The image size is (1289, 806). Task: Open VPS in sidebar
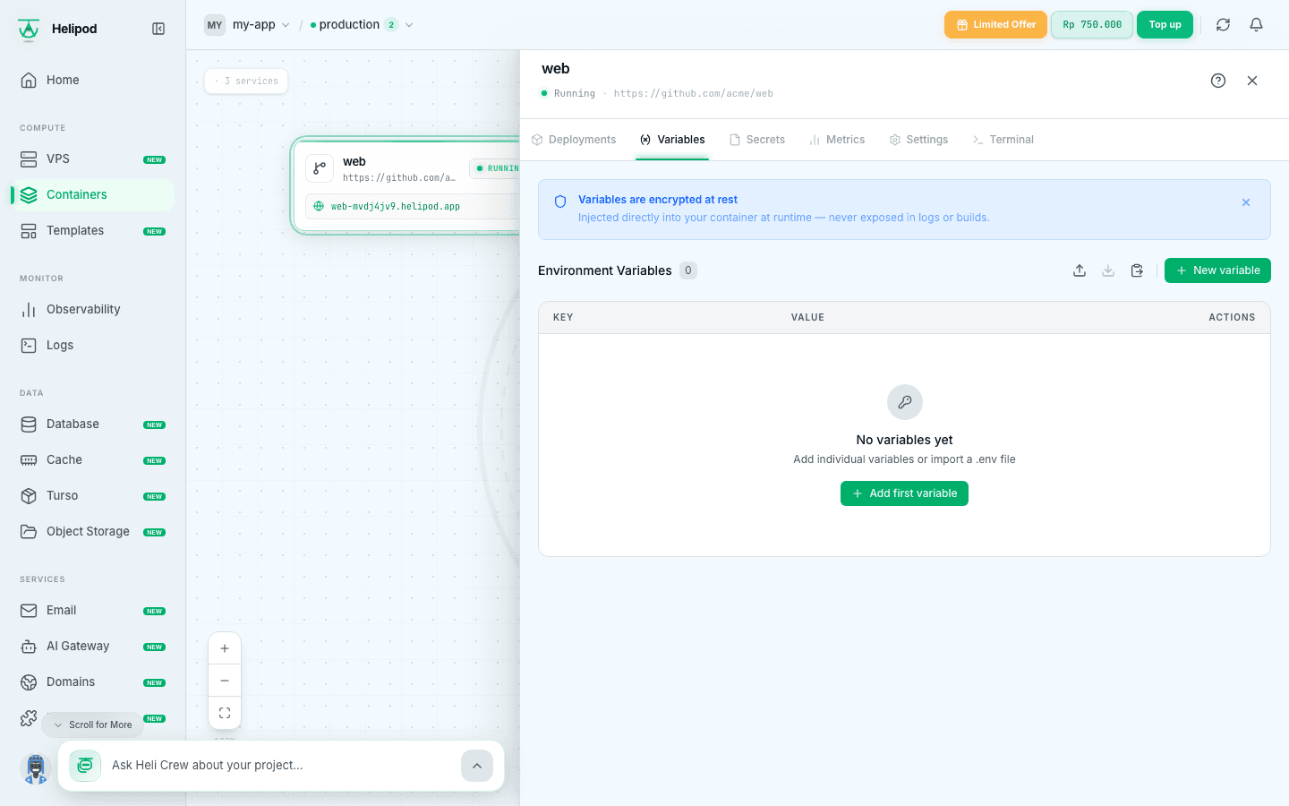93,159
